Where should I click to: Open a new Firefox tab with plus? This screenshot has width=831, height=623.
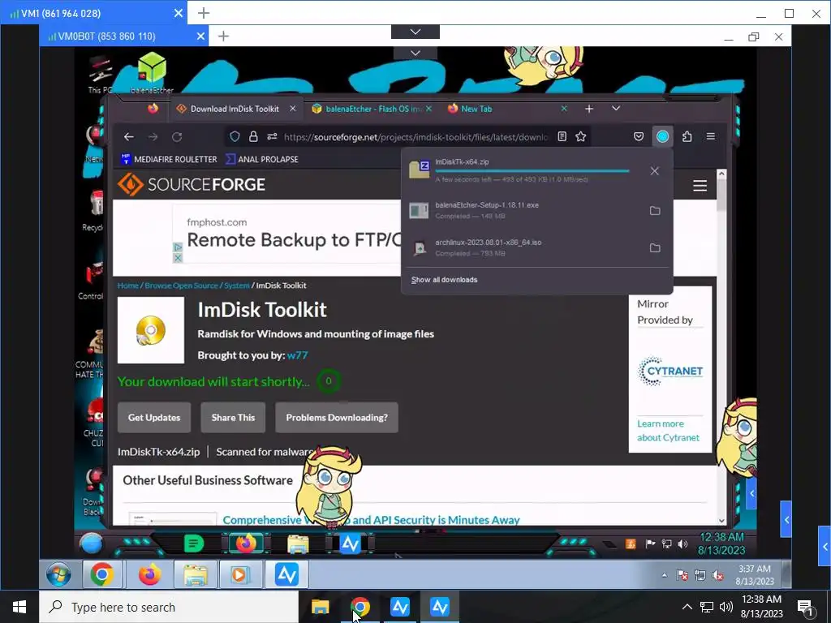(589, 109)
